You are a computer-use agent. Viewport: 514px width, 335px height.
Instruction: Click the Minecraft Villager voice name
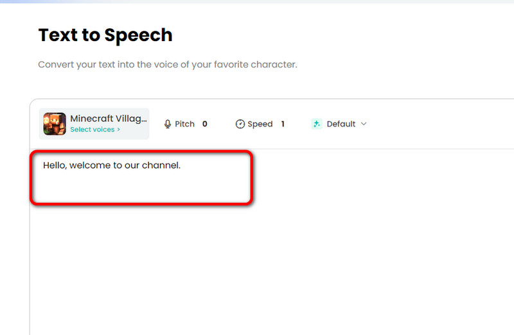coord(108,119)
